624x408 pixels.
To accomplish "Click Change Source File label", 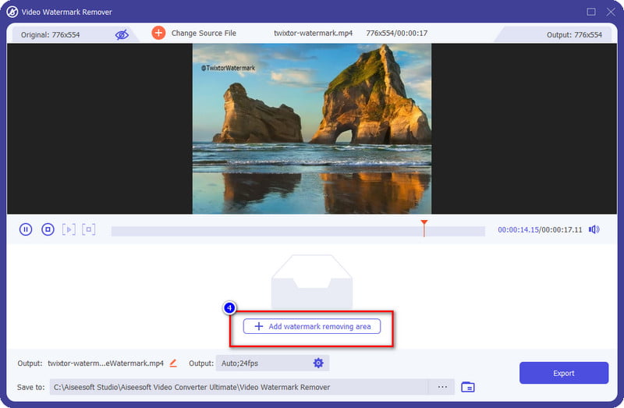I will click(x=204, y=34).
